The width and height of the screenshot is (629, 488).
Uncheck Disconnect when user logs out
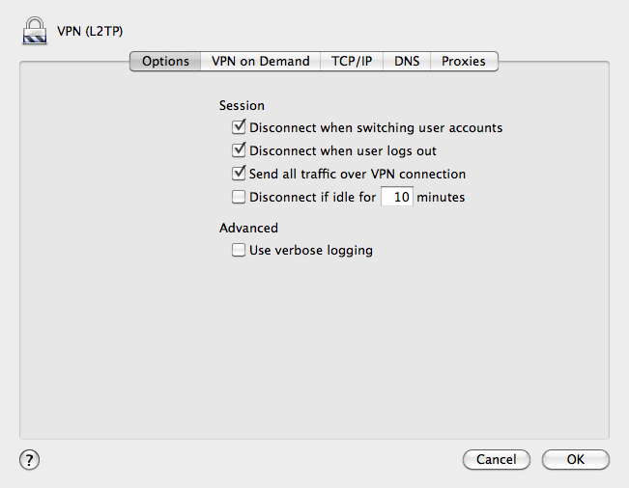pos(239,150)
